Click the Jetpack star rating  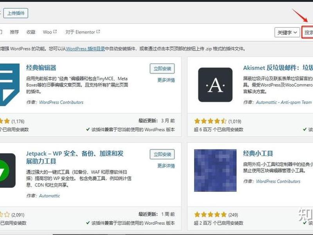pyautogui.click(x=5, y=215)
